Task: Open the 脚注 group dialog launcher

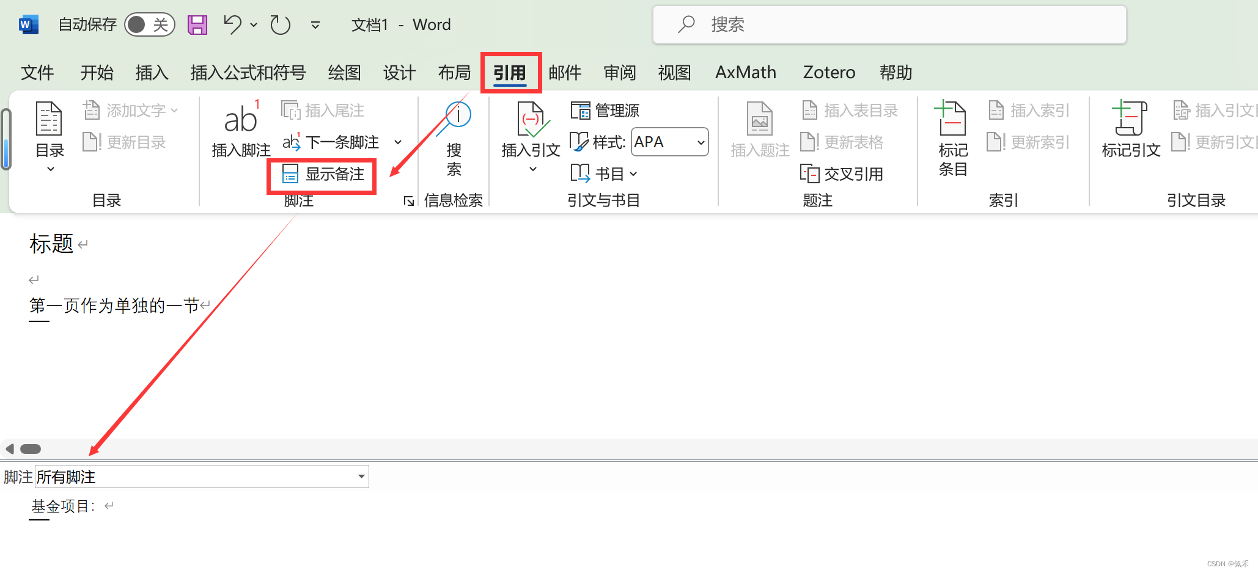Action: click(x=409, y=201)
